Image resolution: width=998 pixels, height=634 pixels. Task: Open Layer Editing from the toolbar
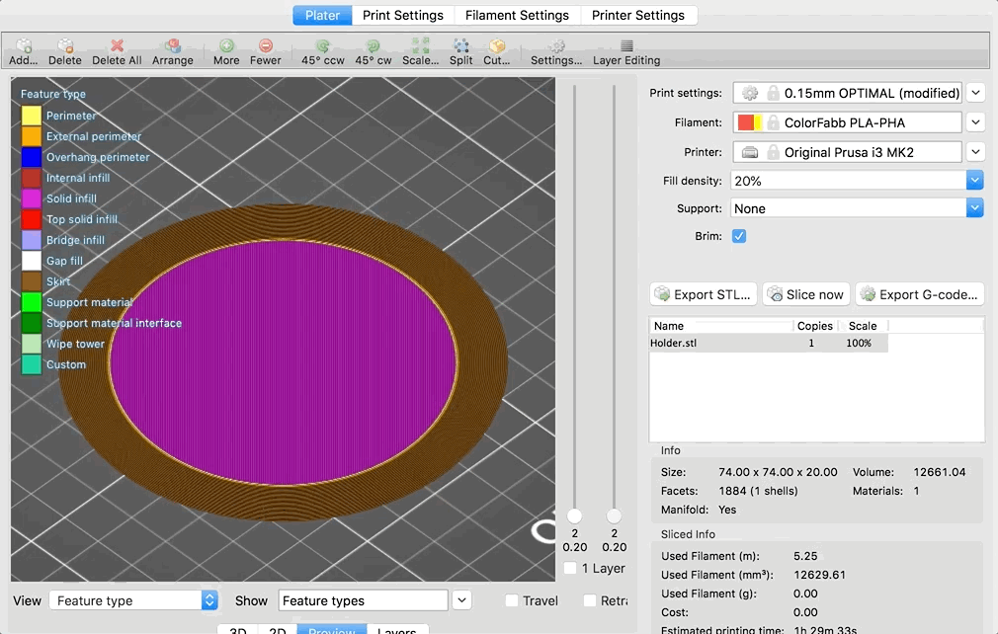626,46
